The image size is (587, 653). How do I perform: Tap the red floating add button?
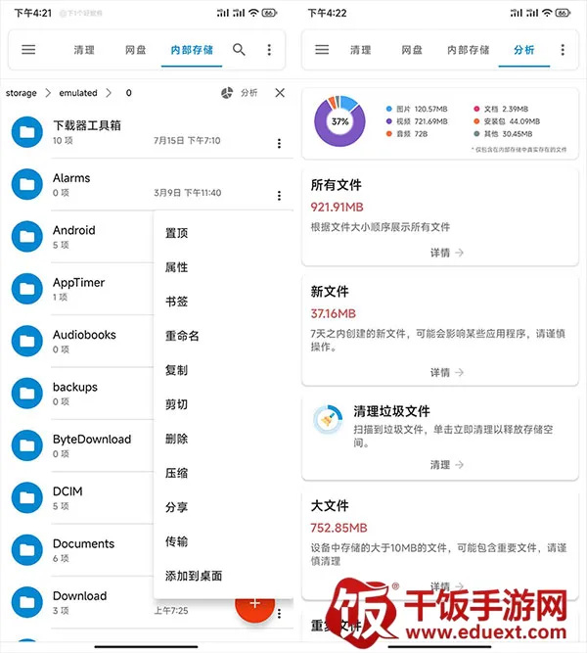point(254,603)
